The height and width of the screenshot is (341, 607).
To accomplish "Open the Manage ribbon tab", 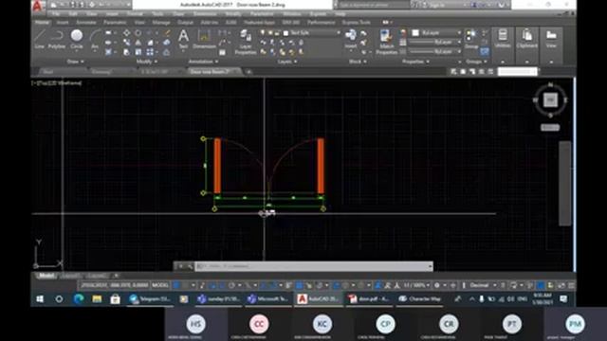I will [161, 23].
